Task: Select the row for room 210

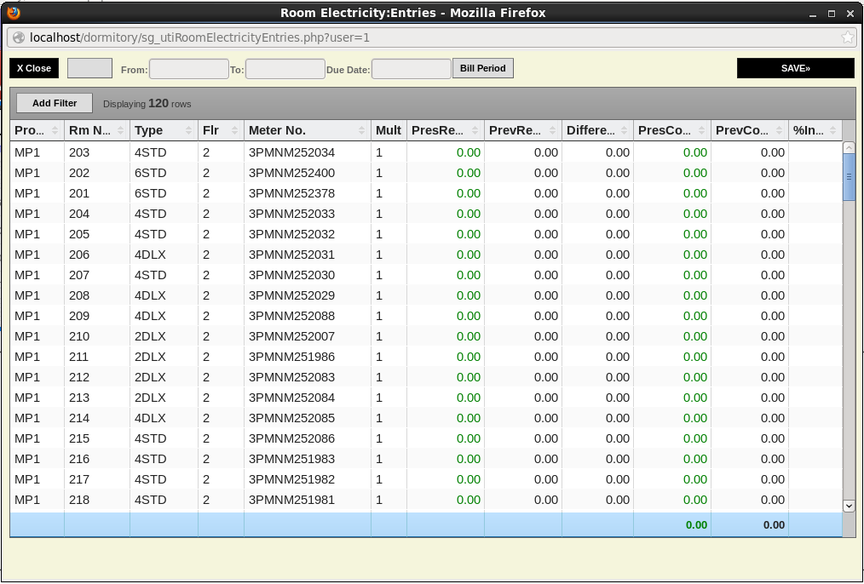Action: 79,336
